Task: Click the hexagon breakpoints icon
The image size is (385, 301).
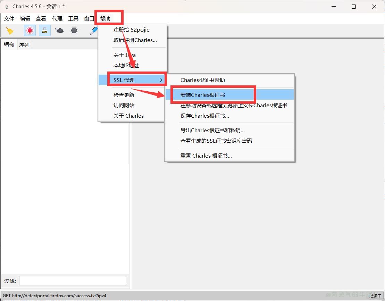Action: pos(74,31)
